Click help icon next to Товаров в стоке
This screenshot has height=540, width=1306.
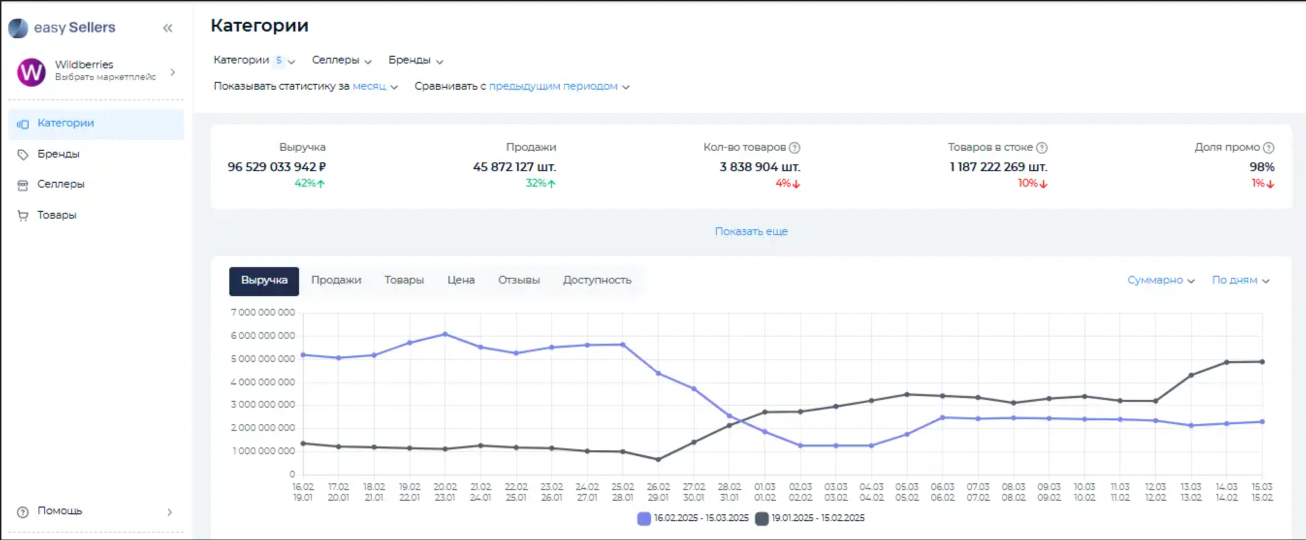tap(1041, 147)
